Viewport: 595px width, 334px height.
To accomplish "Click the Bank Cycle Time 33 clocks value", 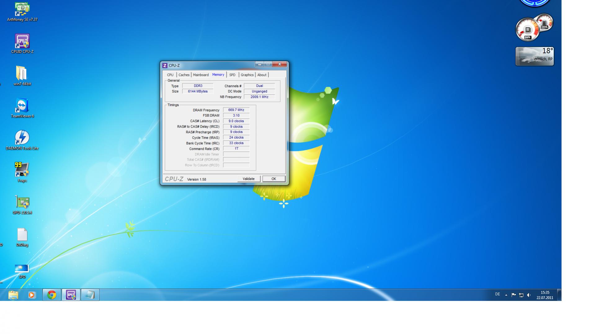I will click(x=236, y=143).
